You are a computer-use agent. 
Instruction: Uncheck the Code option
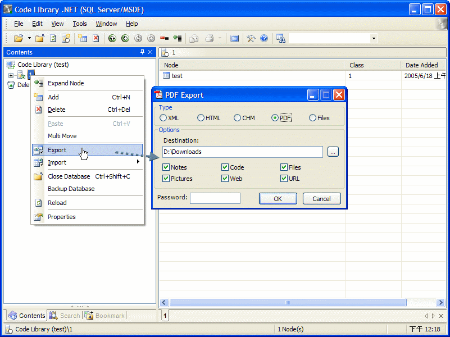point(225,167)
